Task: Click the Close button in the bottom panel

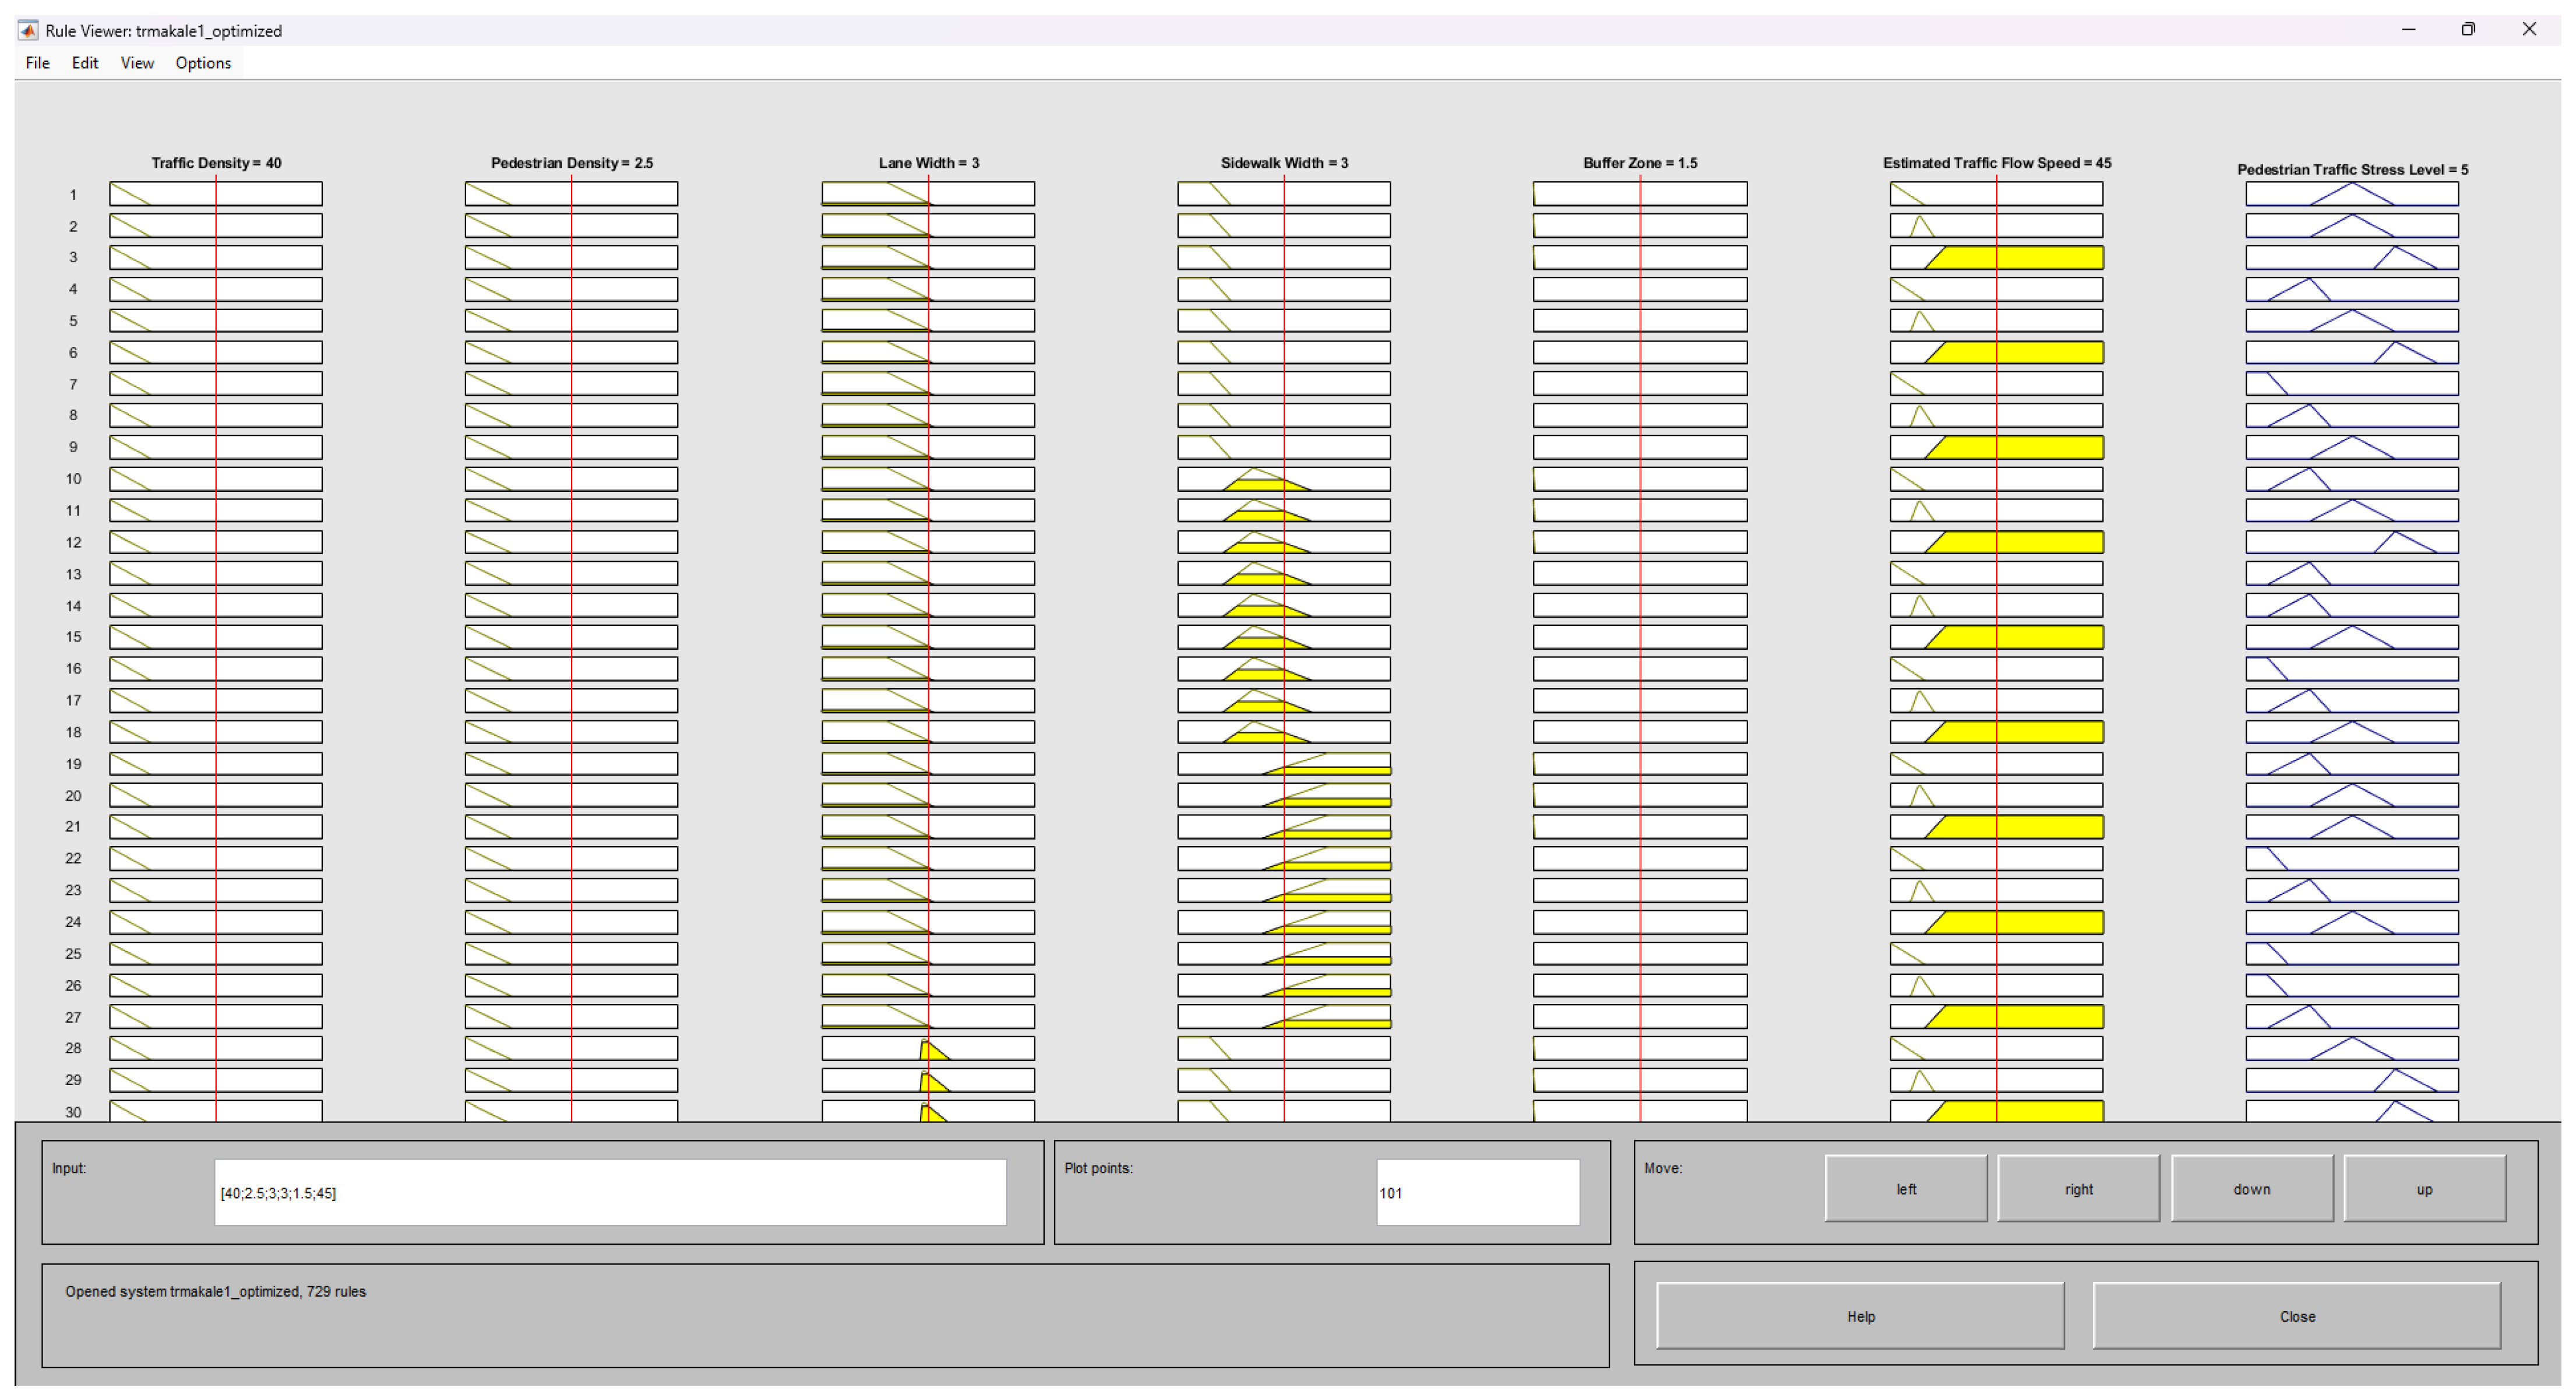Action: tap(2296, 1316)
